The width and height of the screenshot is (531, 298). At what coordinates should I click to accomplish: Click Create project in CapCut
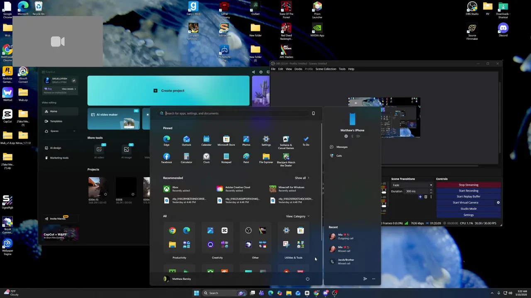click(168, 91)
